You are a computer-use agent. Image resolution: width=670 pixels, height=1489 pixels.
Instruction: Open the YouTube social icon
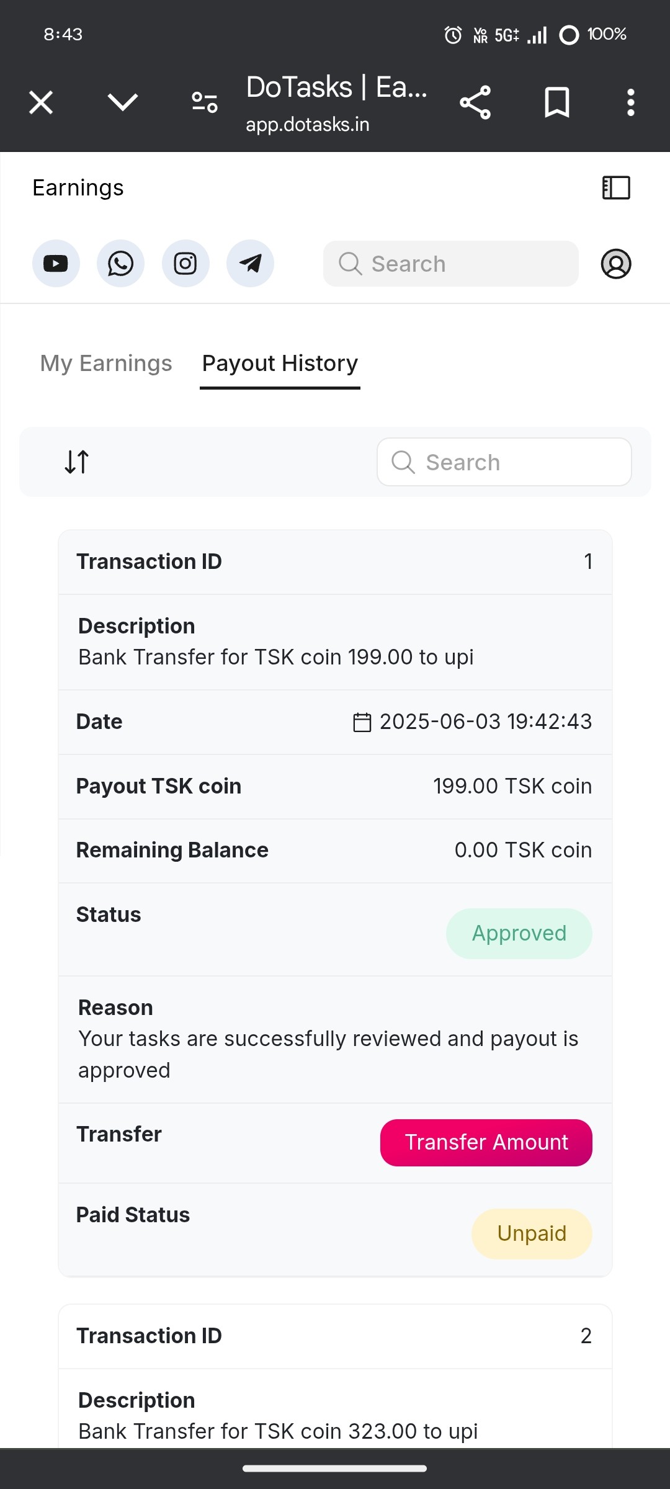(x=56, y=264)
